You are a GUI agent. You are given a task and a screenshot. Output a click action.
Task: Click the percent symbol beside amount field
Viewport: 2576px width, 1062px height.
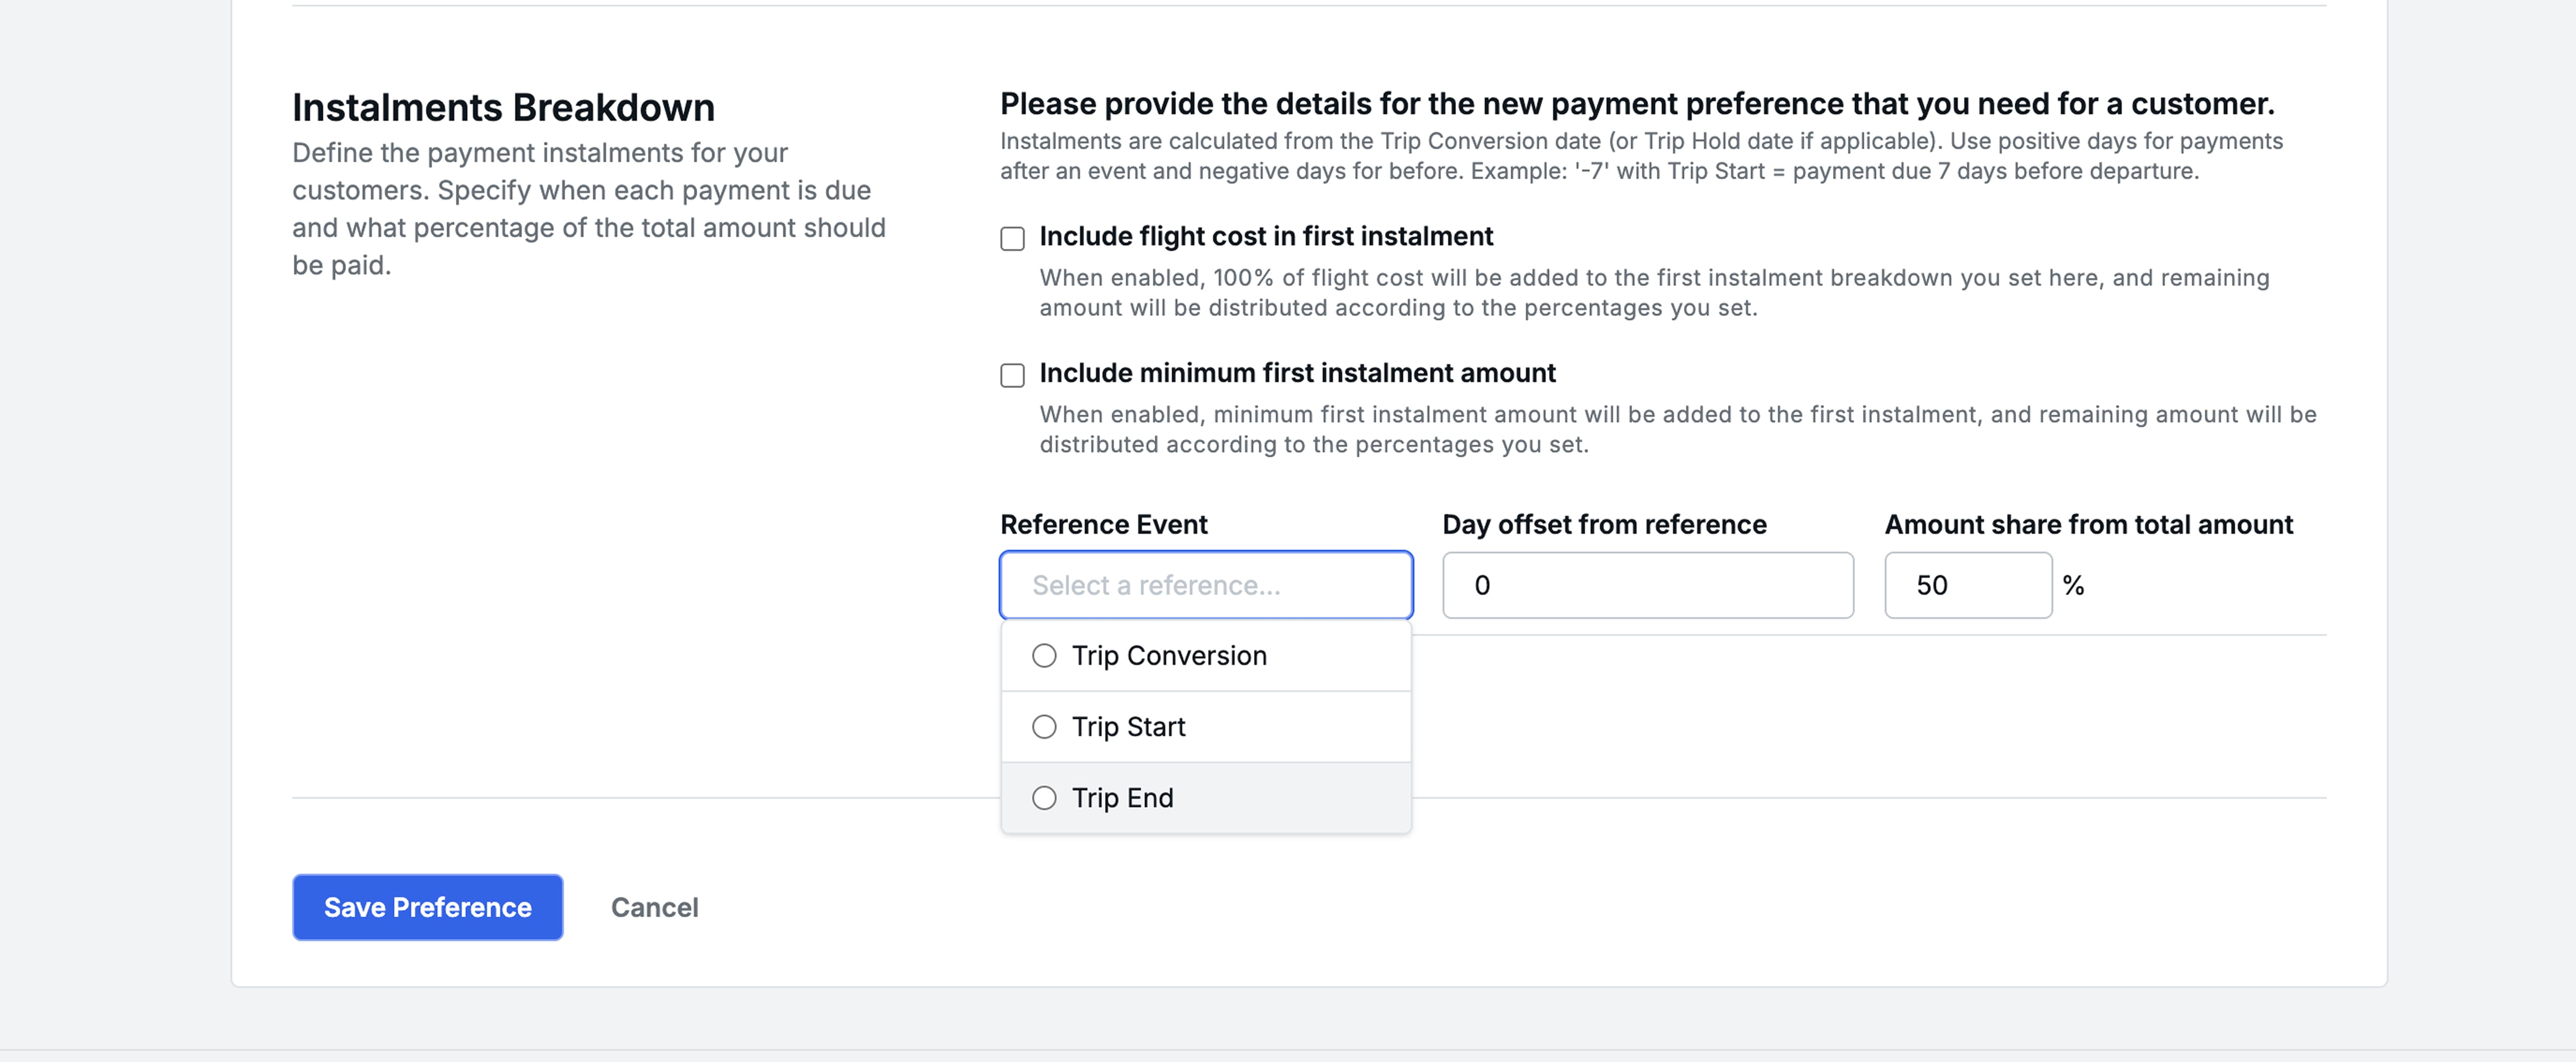(2073, 585)
